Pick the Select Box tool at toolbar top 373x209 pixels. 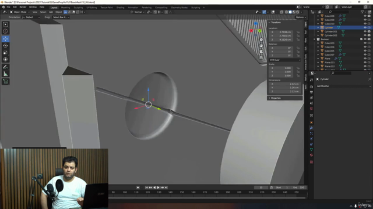click(x=5, y=24)
